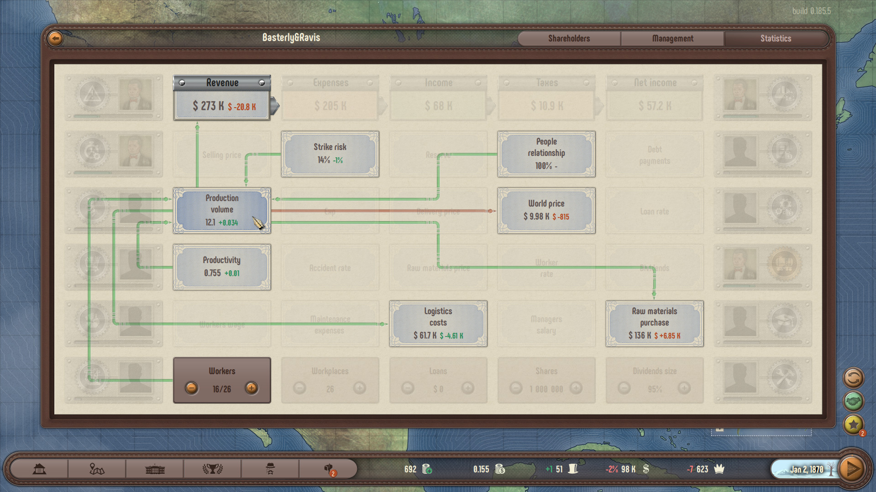The width and height of the screenshot is (876, 492).
Task: Select the detective spy icon
Action: pyautogui.click(x=270, y=469)
